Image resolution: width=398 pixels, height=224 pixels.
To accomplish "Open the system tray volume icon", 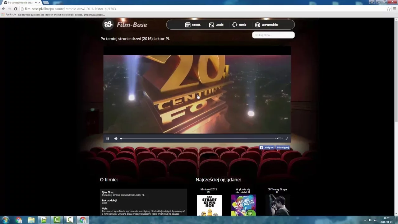I will [370, 220].
